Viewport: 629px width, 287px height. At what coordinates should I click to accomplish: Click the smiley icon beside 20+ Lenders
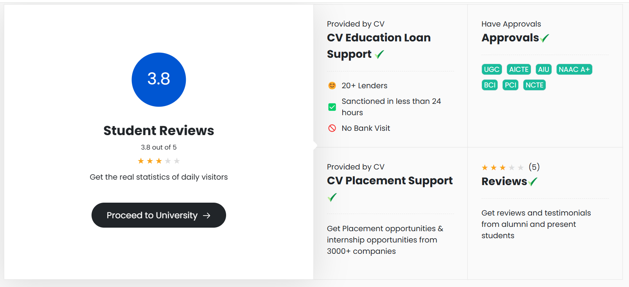tap(332, 86)
